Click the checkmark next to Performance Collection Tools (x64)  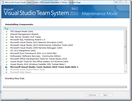tap(7, 45)
